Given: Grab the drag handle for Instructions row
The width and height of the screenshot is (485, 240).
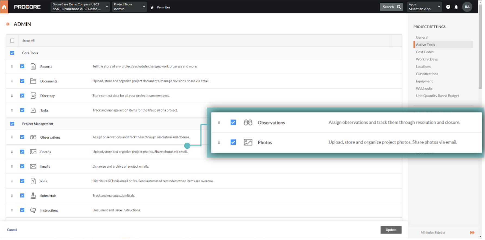Looking at the screenshot, I should pyautogui.click(x=12, y=210).
